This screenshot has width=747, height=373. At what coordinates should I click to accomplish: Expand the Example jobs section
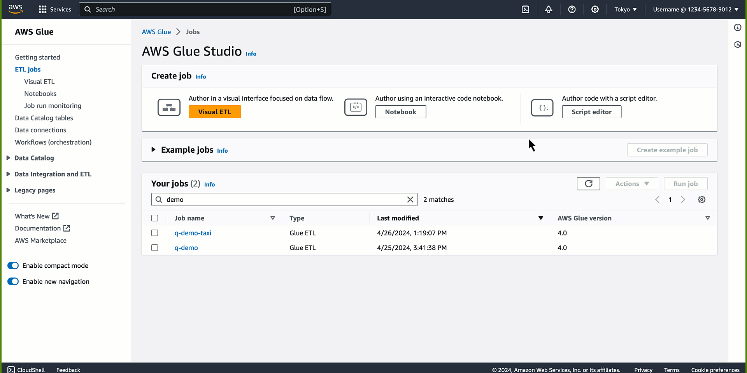[x=154, y=150]
